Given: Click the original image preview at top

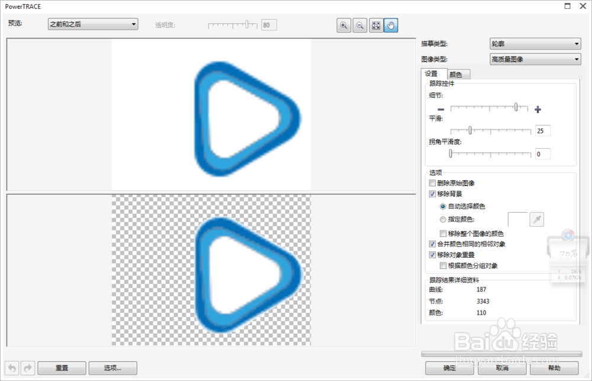Looking at the screenshot, I should [211, 114].
